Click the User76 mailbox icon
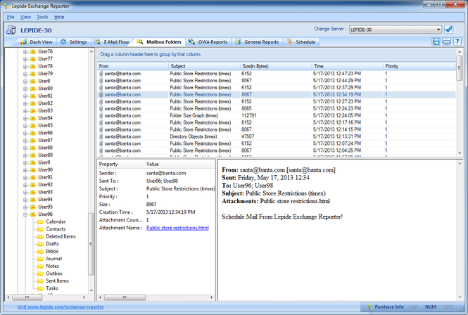The image size is (468, 315). pyautogui.click(x=33, y=51)
